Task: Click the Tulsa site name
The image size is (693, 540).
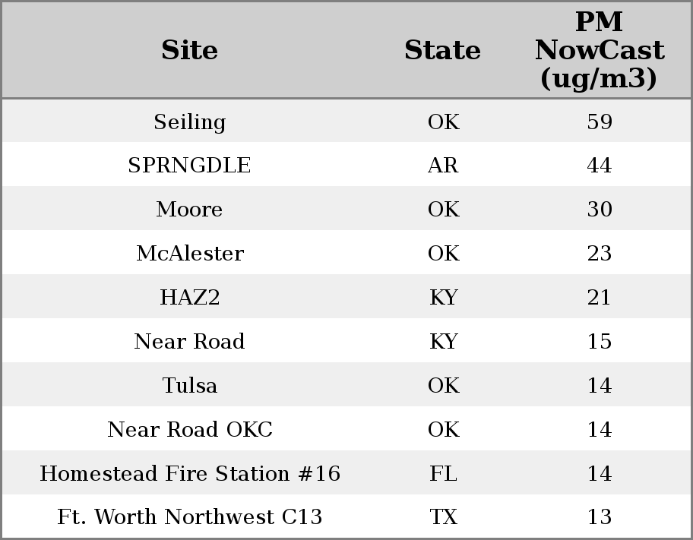Action: pyautogui.click(x=189, y=386)
